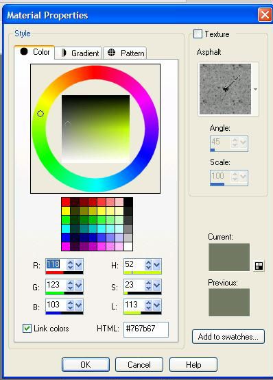Click the Current color swatch
This screenshot has height=380, width=273.
click(229, 257)
